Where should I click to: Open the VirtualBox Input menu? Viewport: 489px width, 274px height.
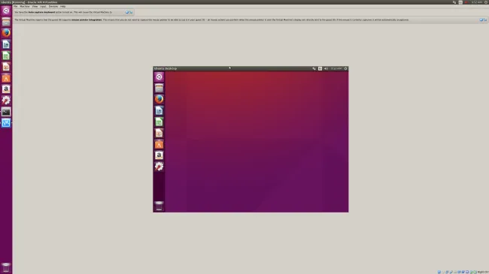pos(43,6)
